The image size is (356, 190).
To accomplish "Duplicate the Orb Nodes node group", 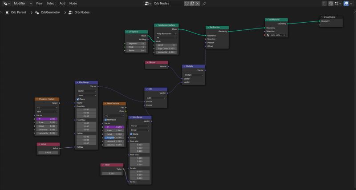I will pyautogui.click(x=192, y=4).
